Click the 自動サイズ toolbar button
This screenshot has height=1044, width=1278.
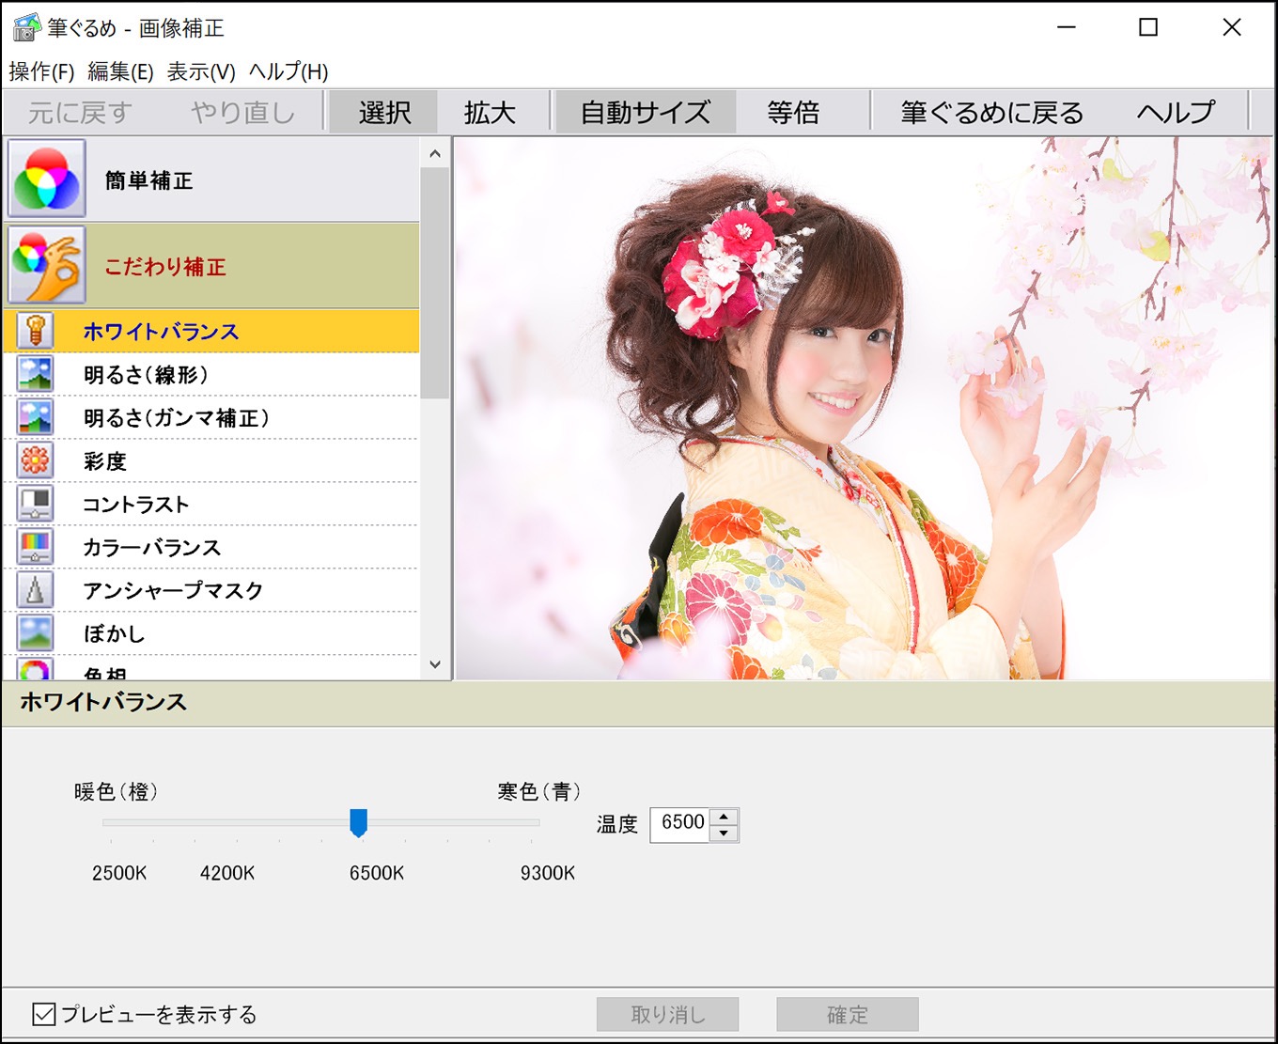646,113
